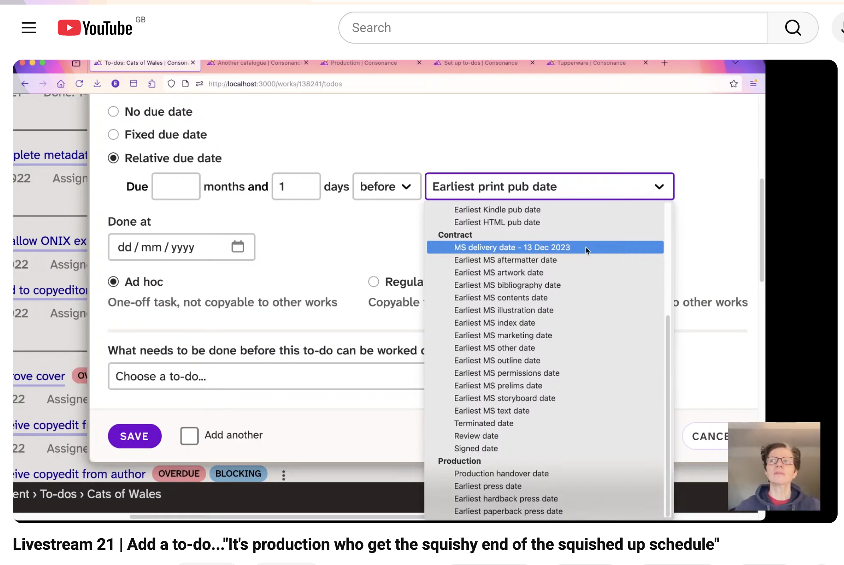This screenshot has width=844, height=565.
Task: Choose Earliest MS artwork date option
Action: (498, 272)
